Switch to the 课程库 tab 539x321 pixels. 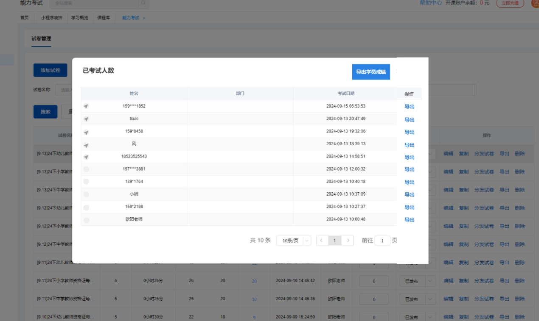click(x=104, y=18)
